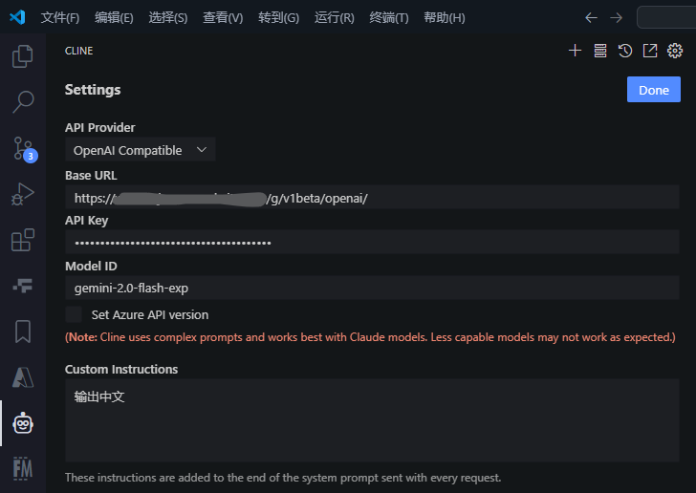Screen dimensions: 696x493
Task: Open Source Control view with badge
Action: click(x=22, y=147)
